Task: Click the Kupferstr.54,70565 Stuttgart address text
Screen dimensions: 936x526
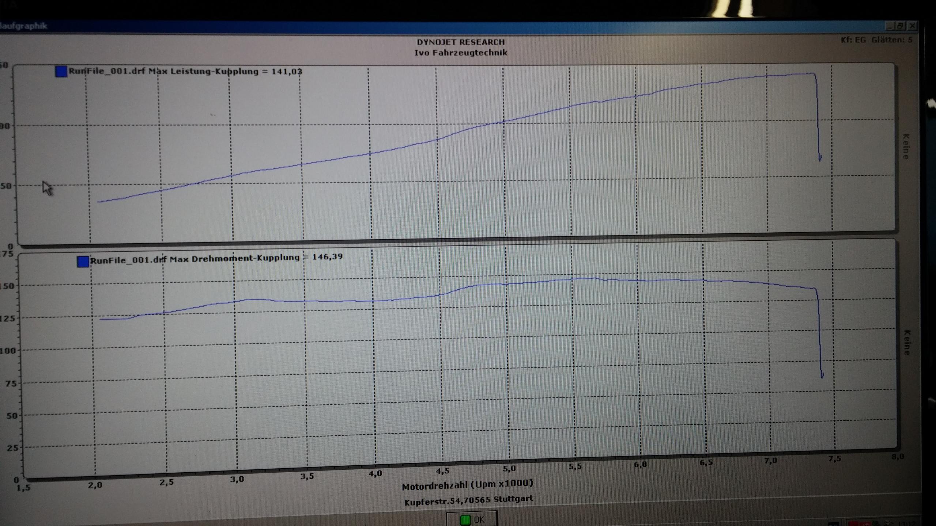Action: pos(468,500)
